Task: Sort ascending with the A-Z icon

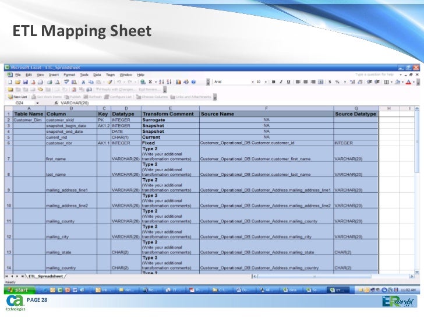Action: click(x=161, y=82)
